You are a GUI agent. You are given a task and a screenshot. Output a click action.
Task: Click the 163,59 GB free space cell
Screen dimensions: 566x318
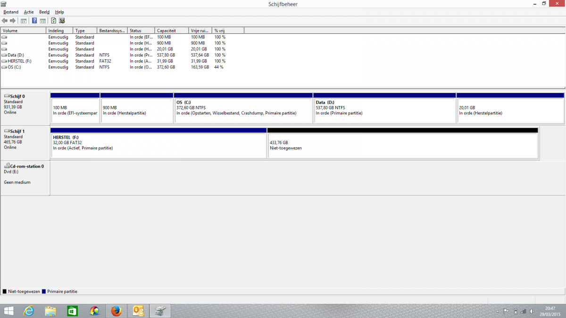200,67
